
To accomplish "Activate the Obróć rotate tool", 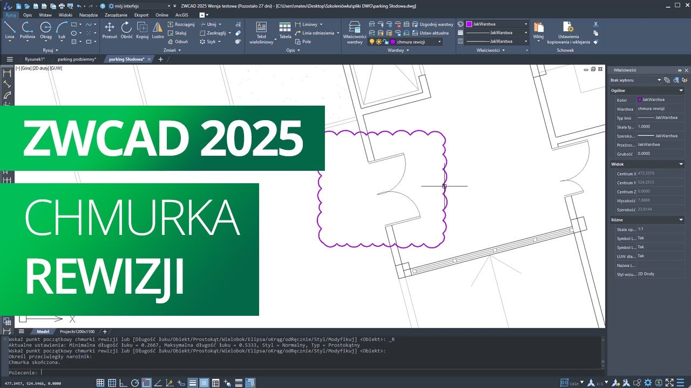I will (x=126, y=30).
